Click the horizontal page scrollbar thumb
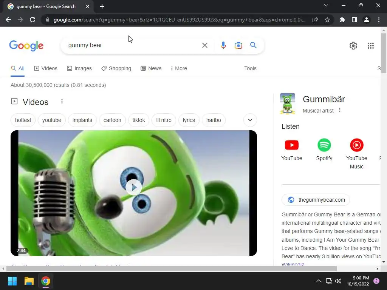Screen dimensions: 387x290 click(171, 268)
